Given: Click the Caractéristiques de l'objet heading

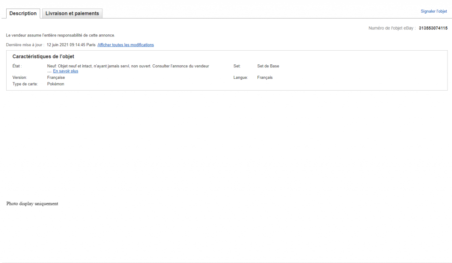Looking at the screenshot, I should (x=43, y=57).
